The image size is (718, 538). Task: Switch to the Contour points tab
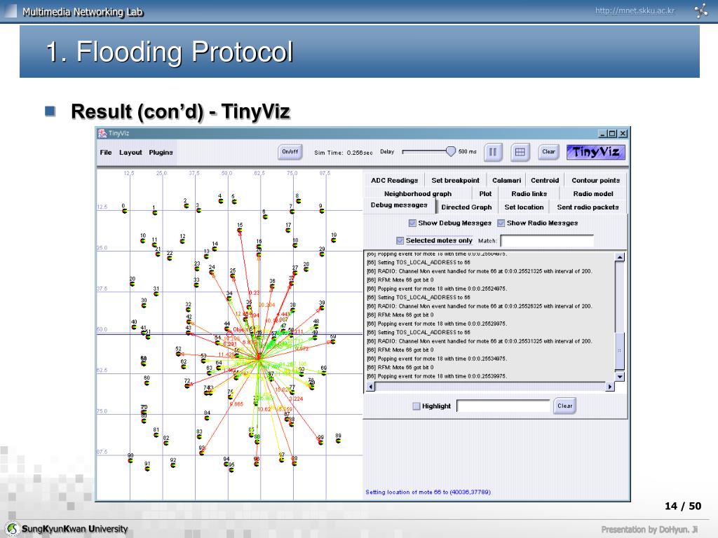(x=595, y=180)
